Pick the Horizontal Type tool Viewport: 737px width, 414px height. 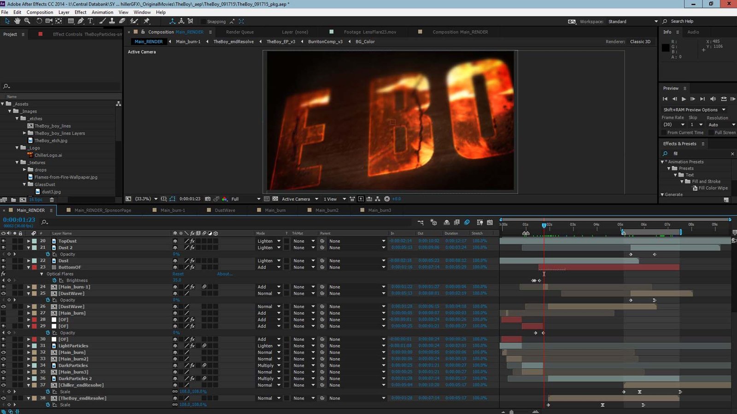(x=90, y=21)
